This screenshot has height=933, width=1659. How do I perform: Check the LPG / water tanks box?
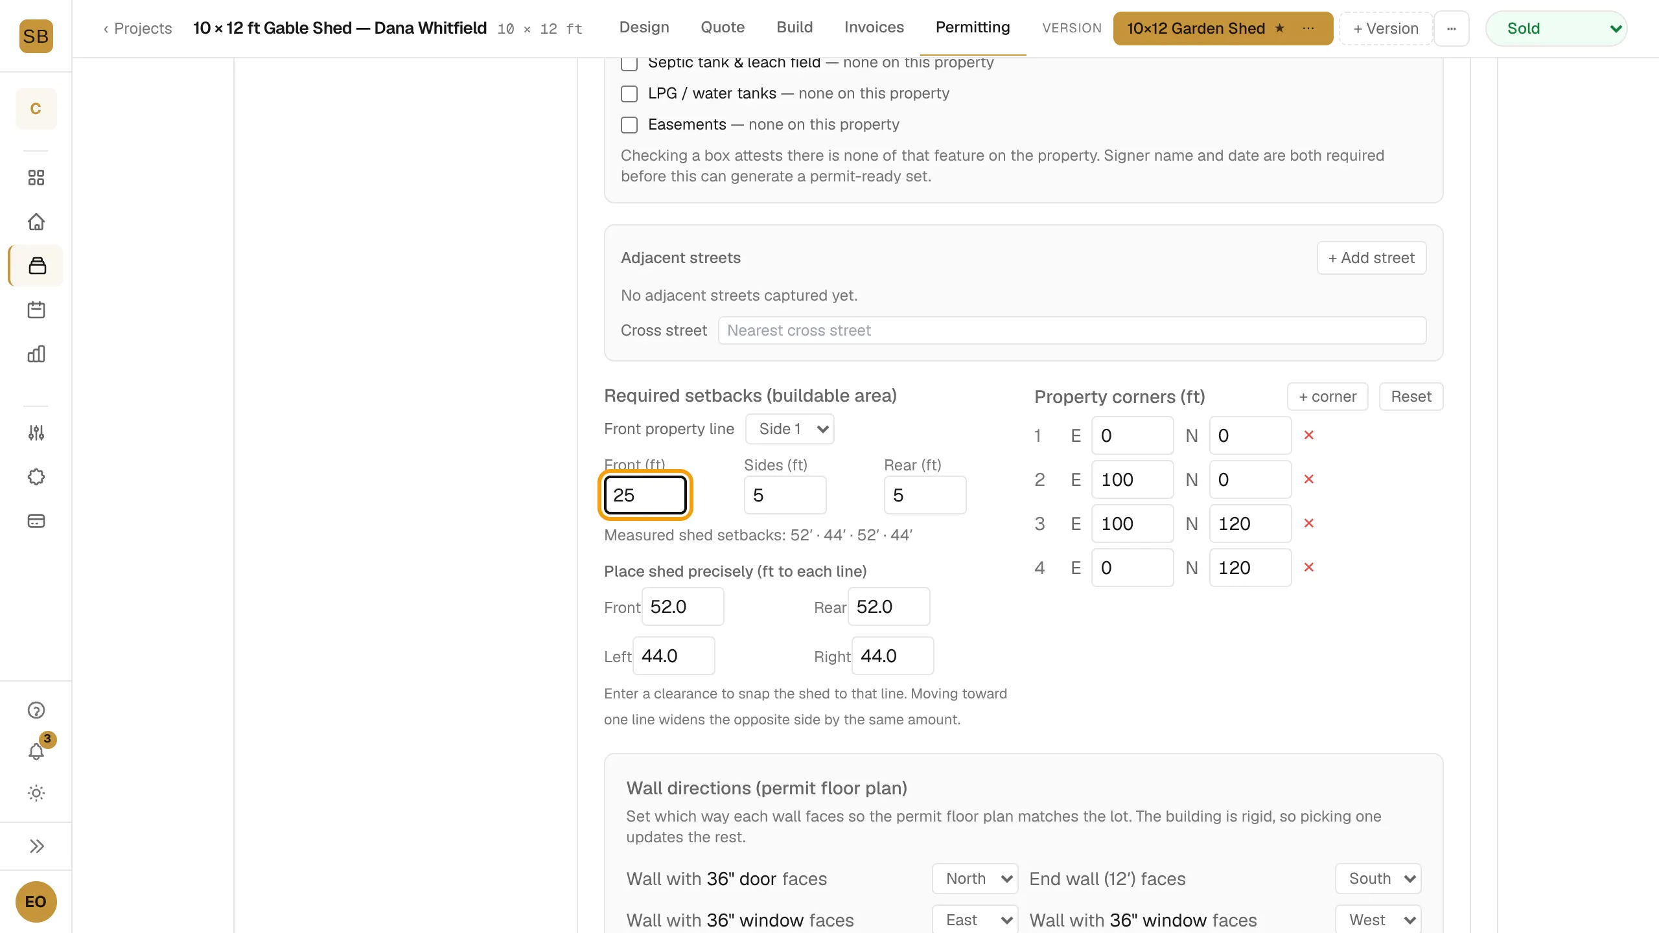[x=629, y=94]
